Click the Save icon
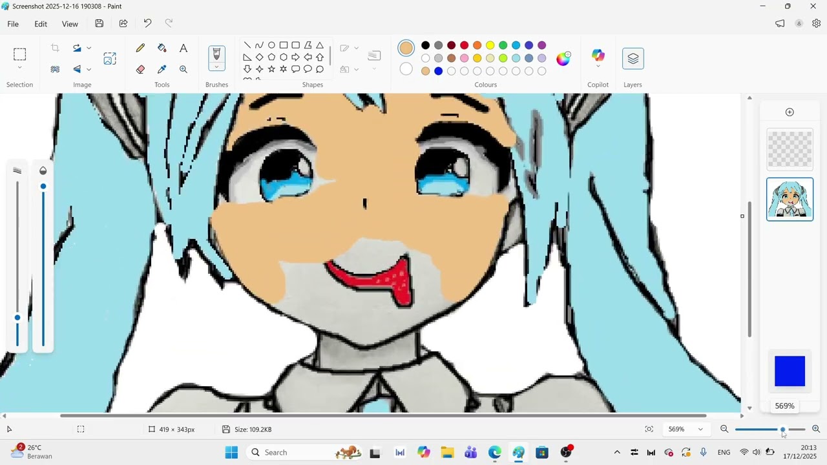 pos(99,24)
